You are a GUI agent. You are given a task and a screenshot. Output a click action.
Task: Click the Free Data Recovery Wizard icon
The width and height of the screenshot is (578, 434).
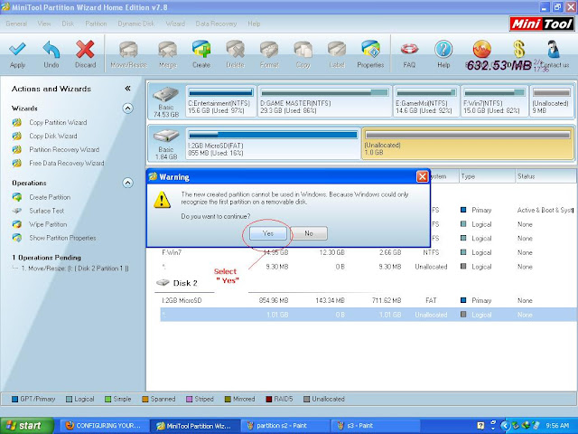coord(17,163)
